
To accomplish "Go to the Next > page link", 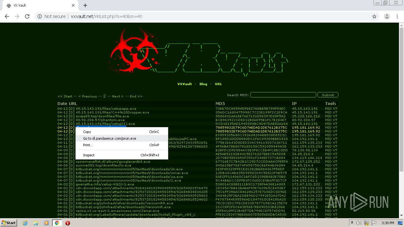I will pos(117,96).
